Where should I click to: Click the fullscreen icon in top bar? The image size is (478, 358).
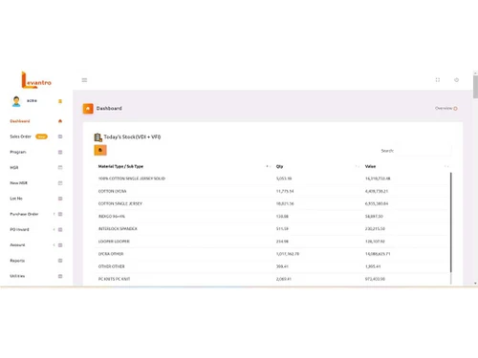438,80
